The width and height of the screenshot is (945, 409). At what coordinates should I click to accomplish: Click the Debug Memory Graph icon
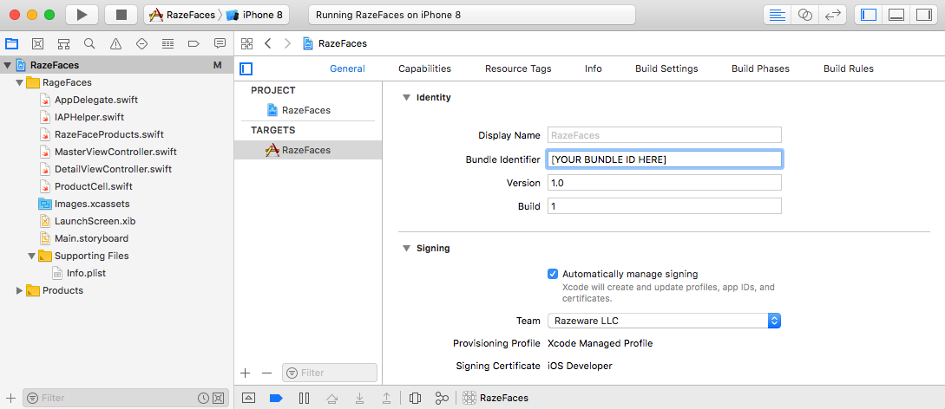tap(442, 398)
